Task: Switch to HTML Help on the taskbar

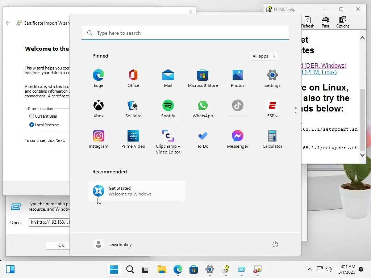Action: click(x=225, y=269)
